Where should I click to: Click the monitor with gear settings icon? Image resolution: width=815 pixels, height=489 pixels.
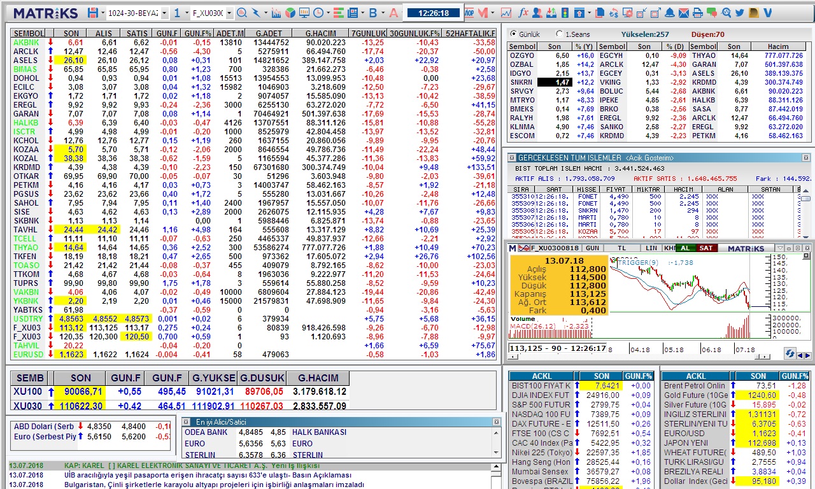(x=628, y=13)
